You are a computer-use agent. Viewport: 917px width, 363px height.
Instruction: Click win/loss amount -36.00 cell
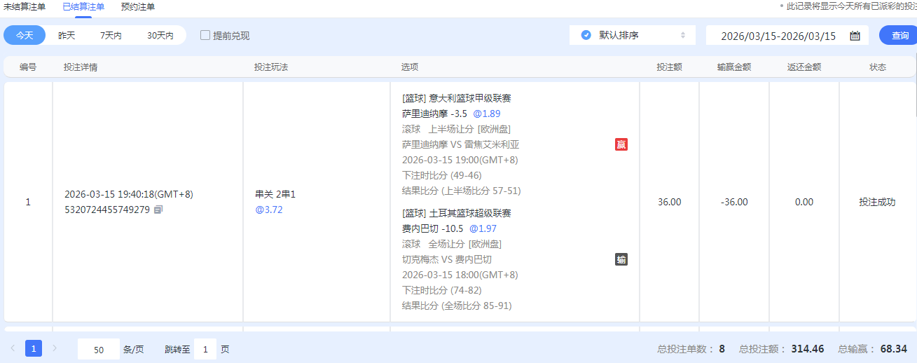(x=734, y=202)
